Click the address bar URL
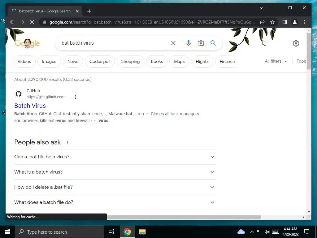The height and width of the screenshot is (238, 317). pos(152,22)
